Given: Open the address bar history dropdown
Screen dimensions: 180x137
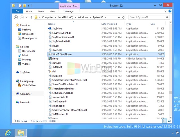Looking at the screenshot, I should [119, 17].
